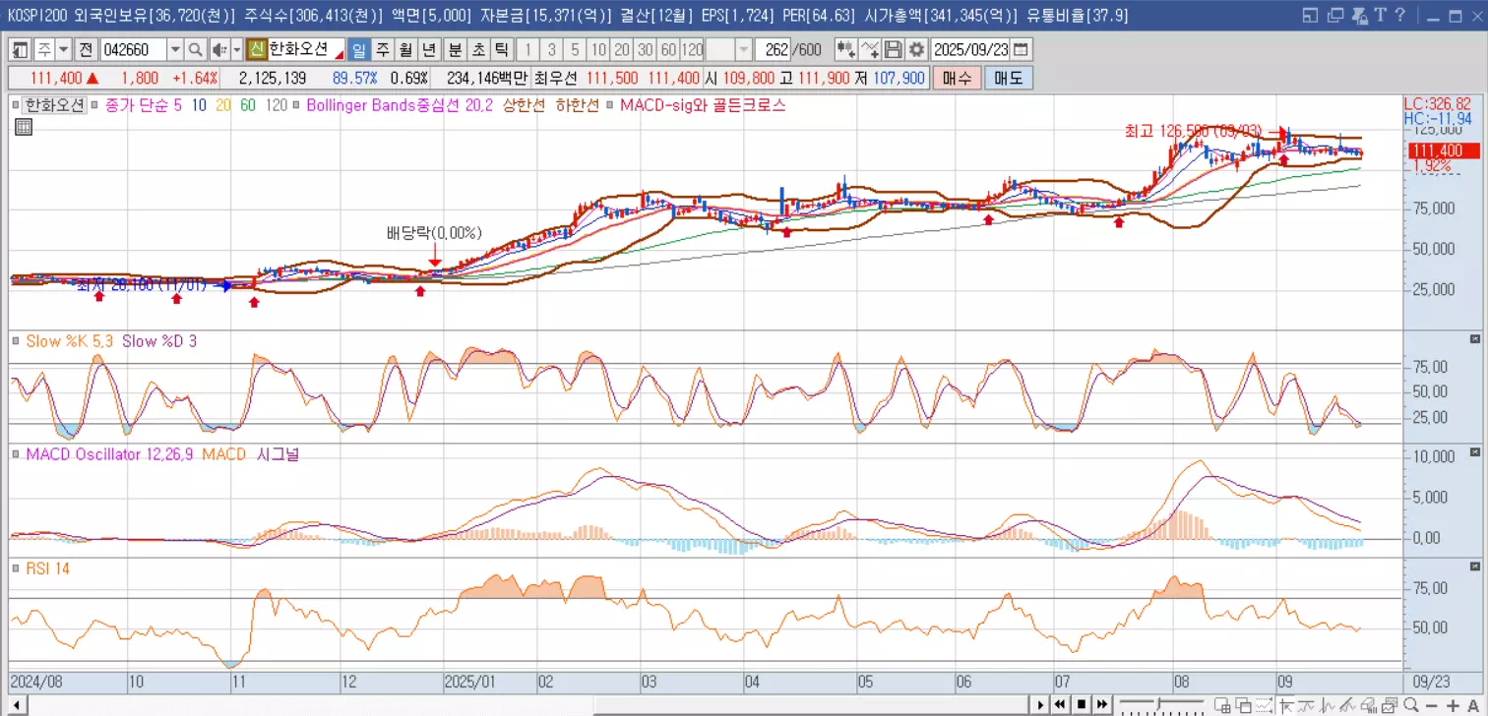Click the eraser tool icon

[1369, 705]
